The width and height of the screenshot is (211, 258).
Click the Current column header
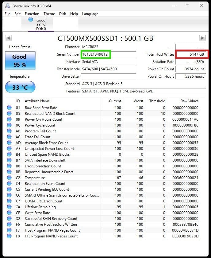tap(112, 101)
